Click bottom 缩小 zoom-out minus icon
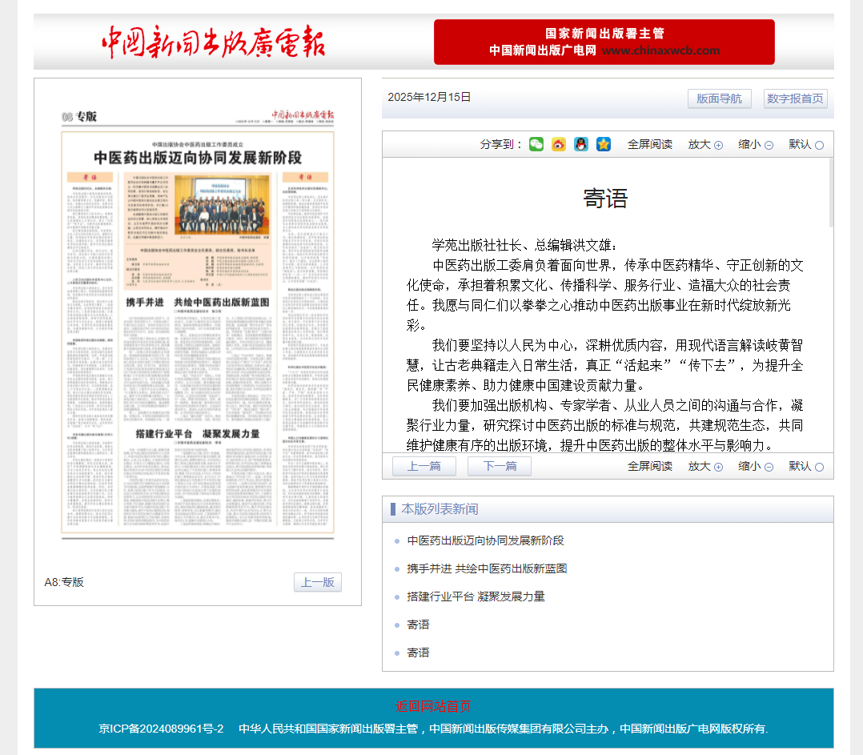863x755 pixels. click(x=769, y=467)
